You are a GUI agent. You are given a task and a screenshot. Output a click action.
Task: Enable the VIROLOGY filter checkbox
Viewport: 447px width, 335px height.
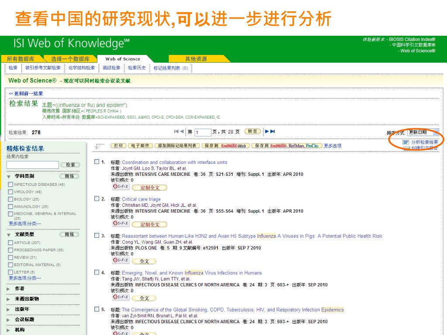[x=10, y=192]
